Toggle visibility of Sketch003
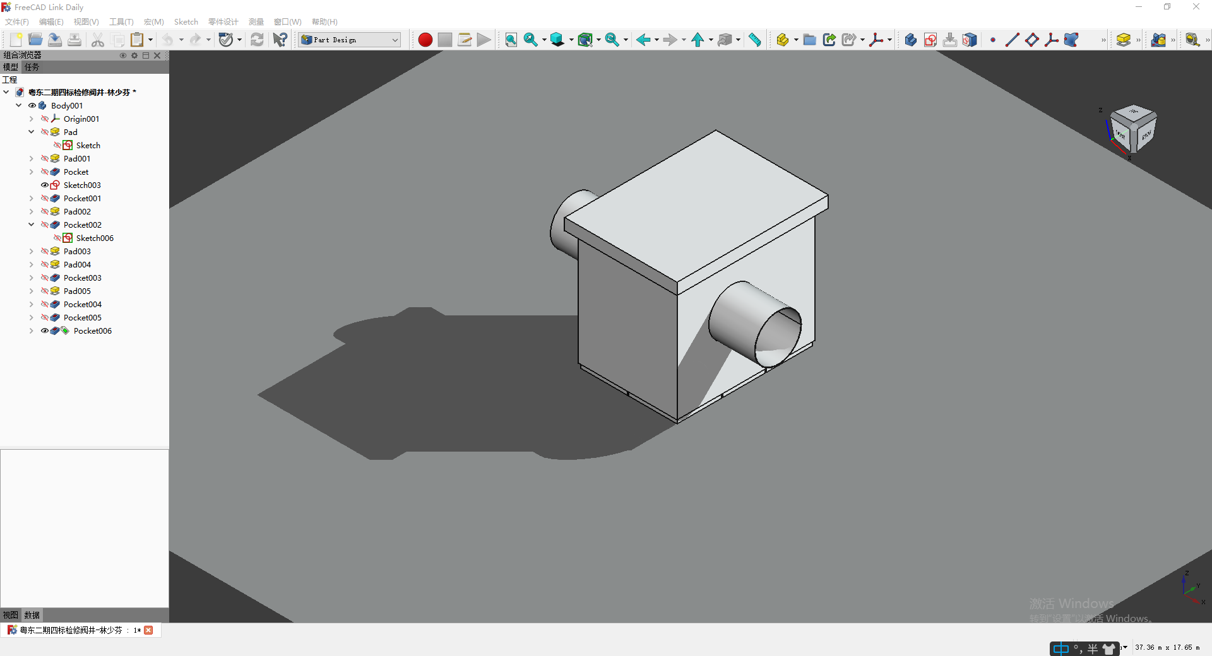The height and width of the screenshot is (656, 1212). (45, 185)
